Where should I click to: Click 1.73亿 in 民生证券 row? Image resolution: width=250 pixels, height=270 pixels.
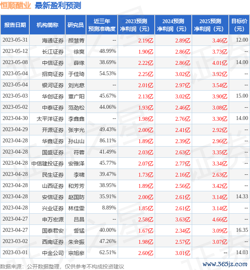coord(146,175)
